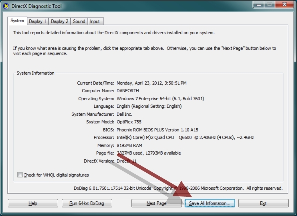
Task: Switch to the Display 1 tab
Action: coord(37,21)
